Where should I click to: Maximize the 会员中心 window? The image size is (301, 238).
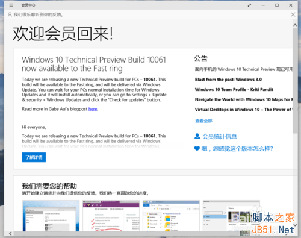(x=277, y=5)
